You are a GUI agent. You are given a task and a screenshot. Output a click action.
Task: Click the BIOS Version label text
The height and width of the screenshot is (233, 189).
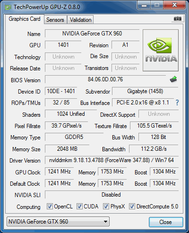click(x=26, y=80)
